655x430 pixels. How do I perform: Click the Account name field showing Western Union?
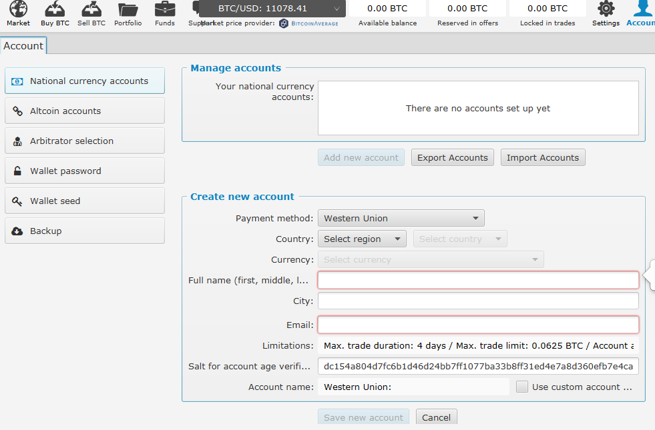413,387
